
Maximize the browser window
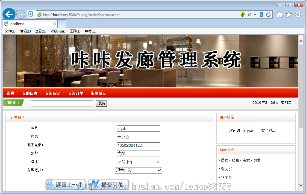(290, 5)
